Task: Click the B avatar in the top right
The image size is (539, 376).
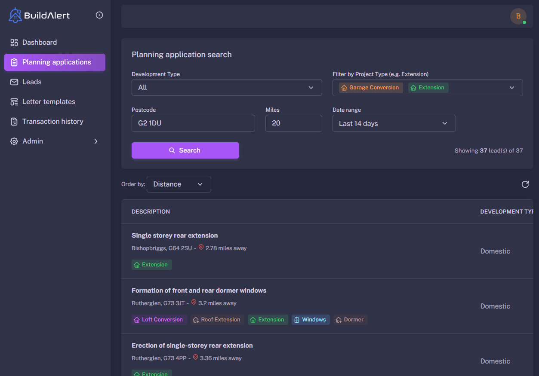Action: tap(518, 16)
